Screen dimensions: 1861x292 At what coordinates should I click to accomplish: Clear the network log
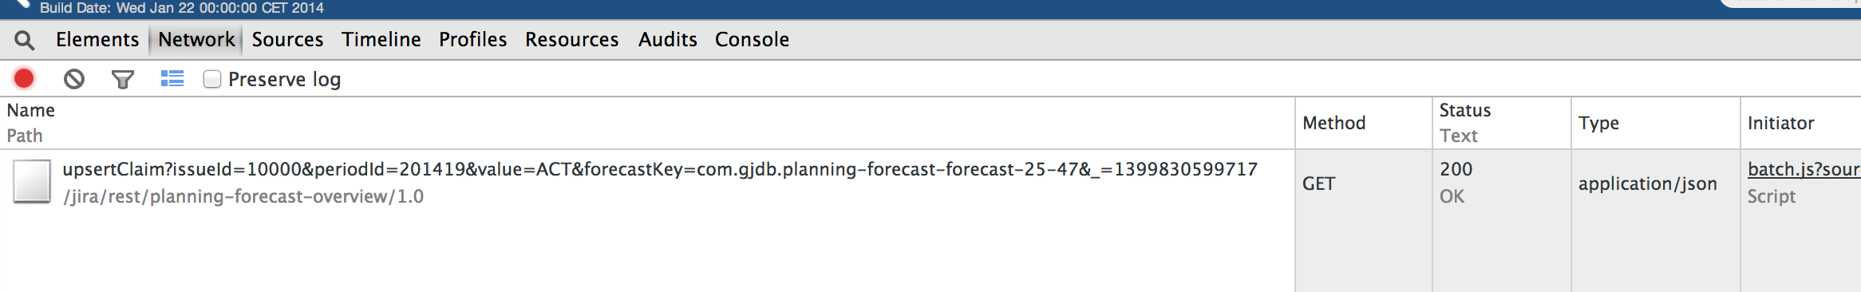pos(74,79)
